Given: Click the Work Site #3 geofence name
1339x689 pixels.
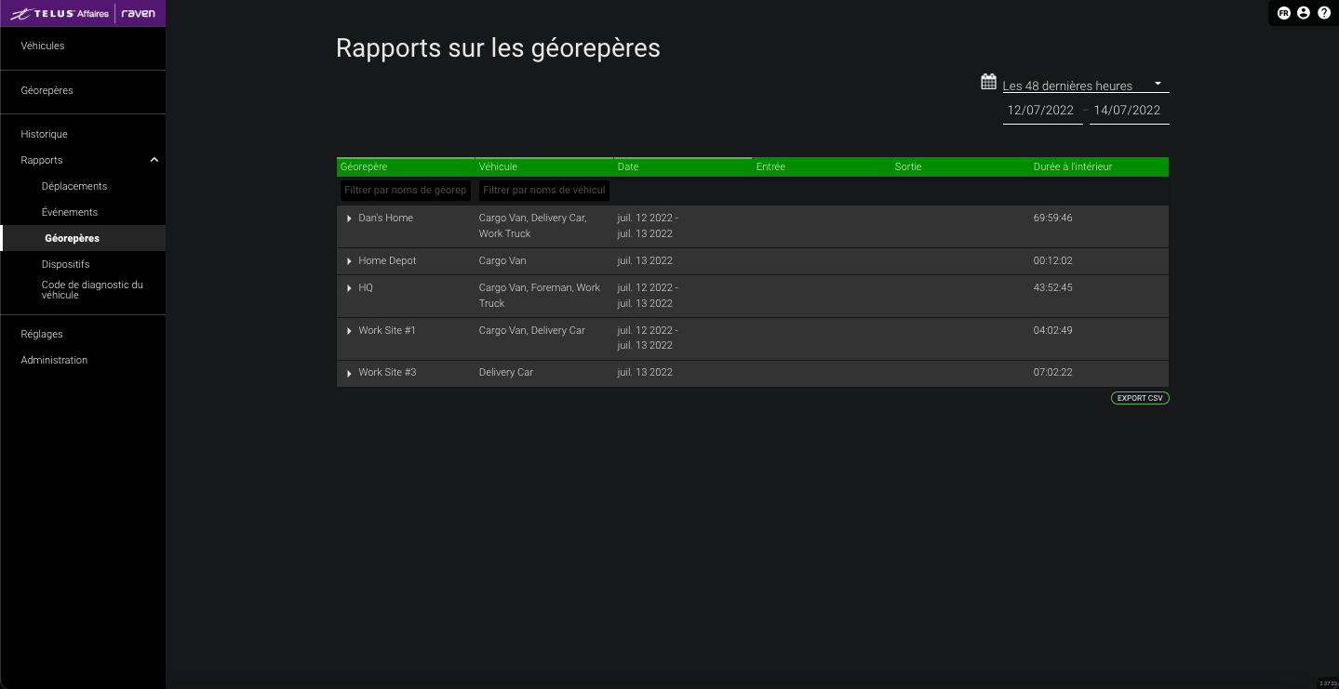Looking at the screenshot, I should coord(387,372).
